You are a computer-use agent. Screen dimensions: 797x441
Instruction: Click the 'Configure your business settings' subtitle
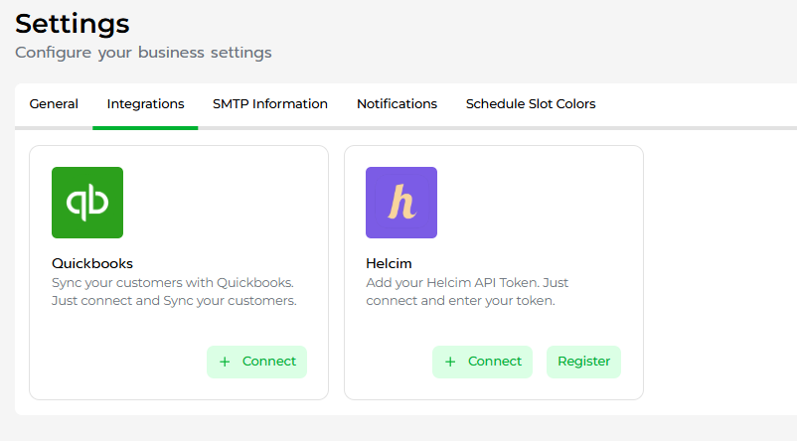[143, 52]
